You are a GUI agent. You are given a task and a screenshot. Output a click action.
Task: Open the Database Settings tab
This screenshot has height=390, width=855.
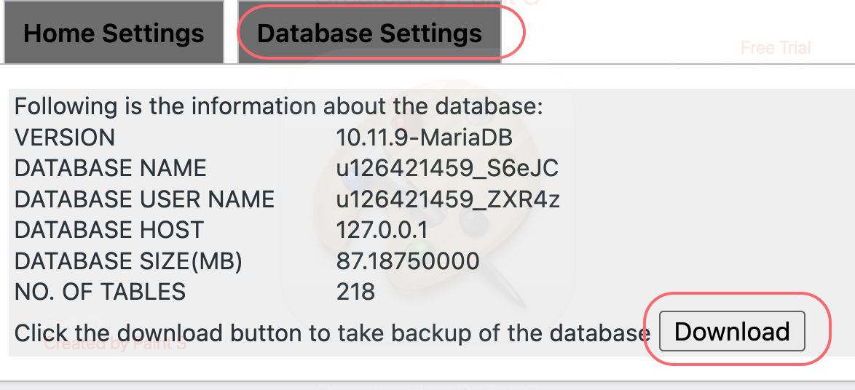coord(369,33)
